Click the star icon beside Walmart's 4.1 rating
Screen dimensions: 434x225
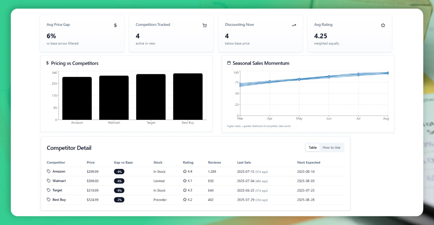(x=185, y=181)
